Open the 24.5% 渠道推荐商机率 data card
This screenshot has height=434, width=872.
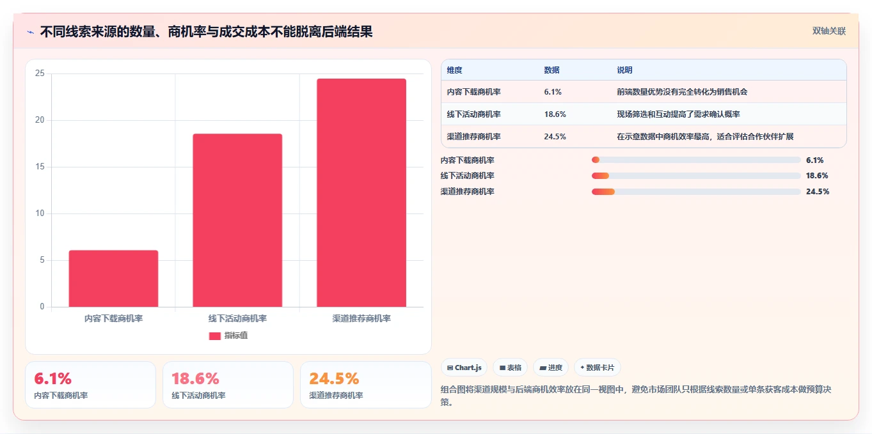click(x=366, y=385)
